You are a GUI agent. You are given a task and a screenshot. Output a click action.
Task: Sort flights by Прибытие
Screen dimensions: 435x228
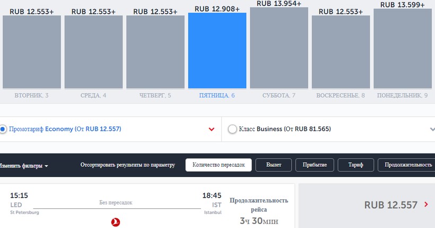point(315,165)
